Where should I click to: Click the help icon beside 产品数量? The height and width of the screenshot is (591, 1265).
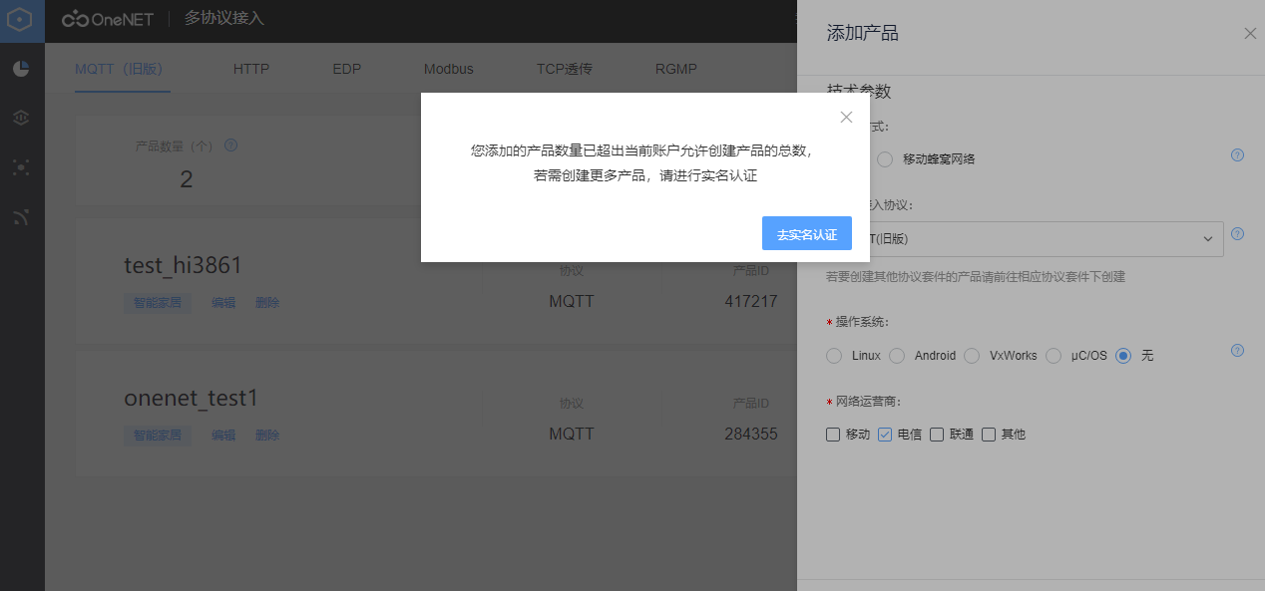[230, 145]
